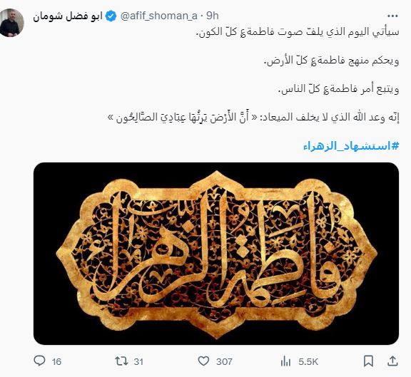Viewport: 411px width, 377px height.
Task: Open the view analytics bar chart icon
Action: tap(285, 361)
